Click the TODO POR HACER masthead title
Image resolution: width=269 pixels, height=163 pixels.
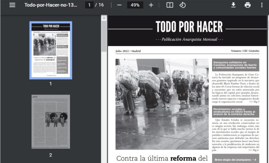point(189,27)
